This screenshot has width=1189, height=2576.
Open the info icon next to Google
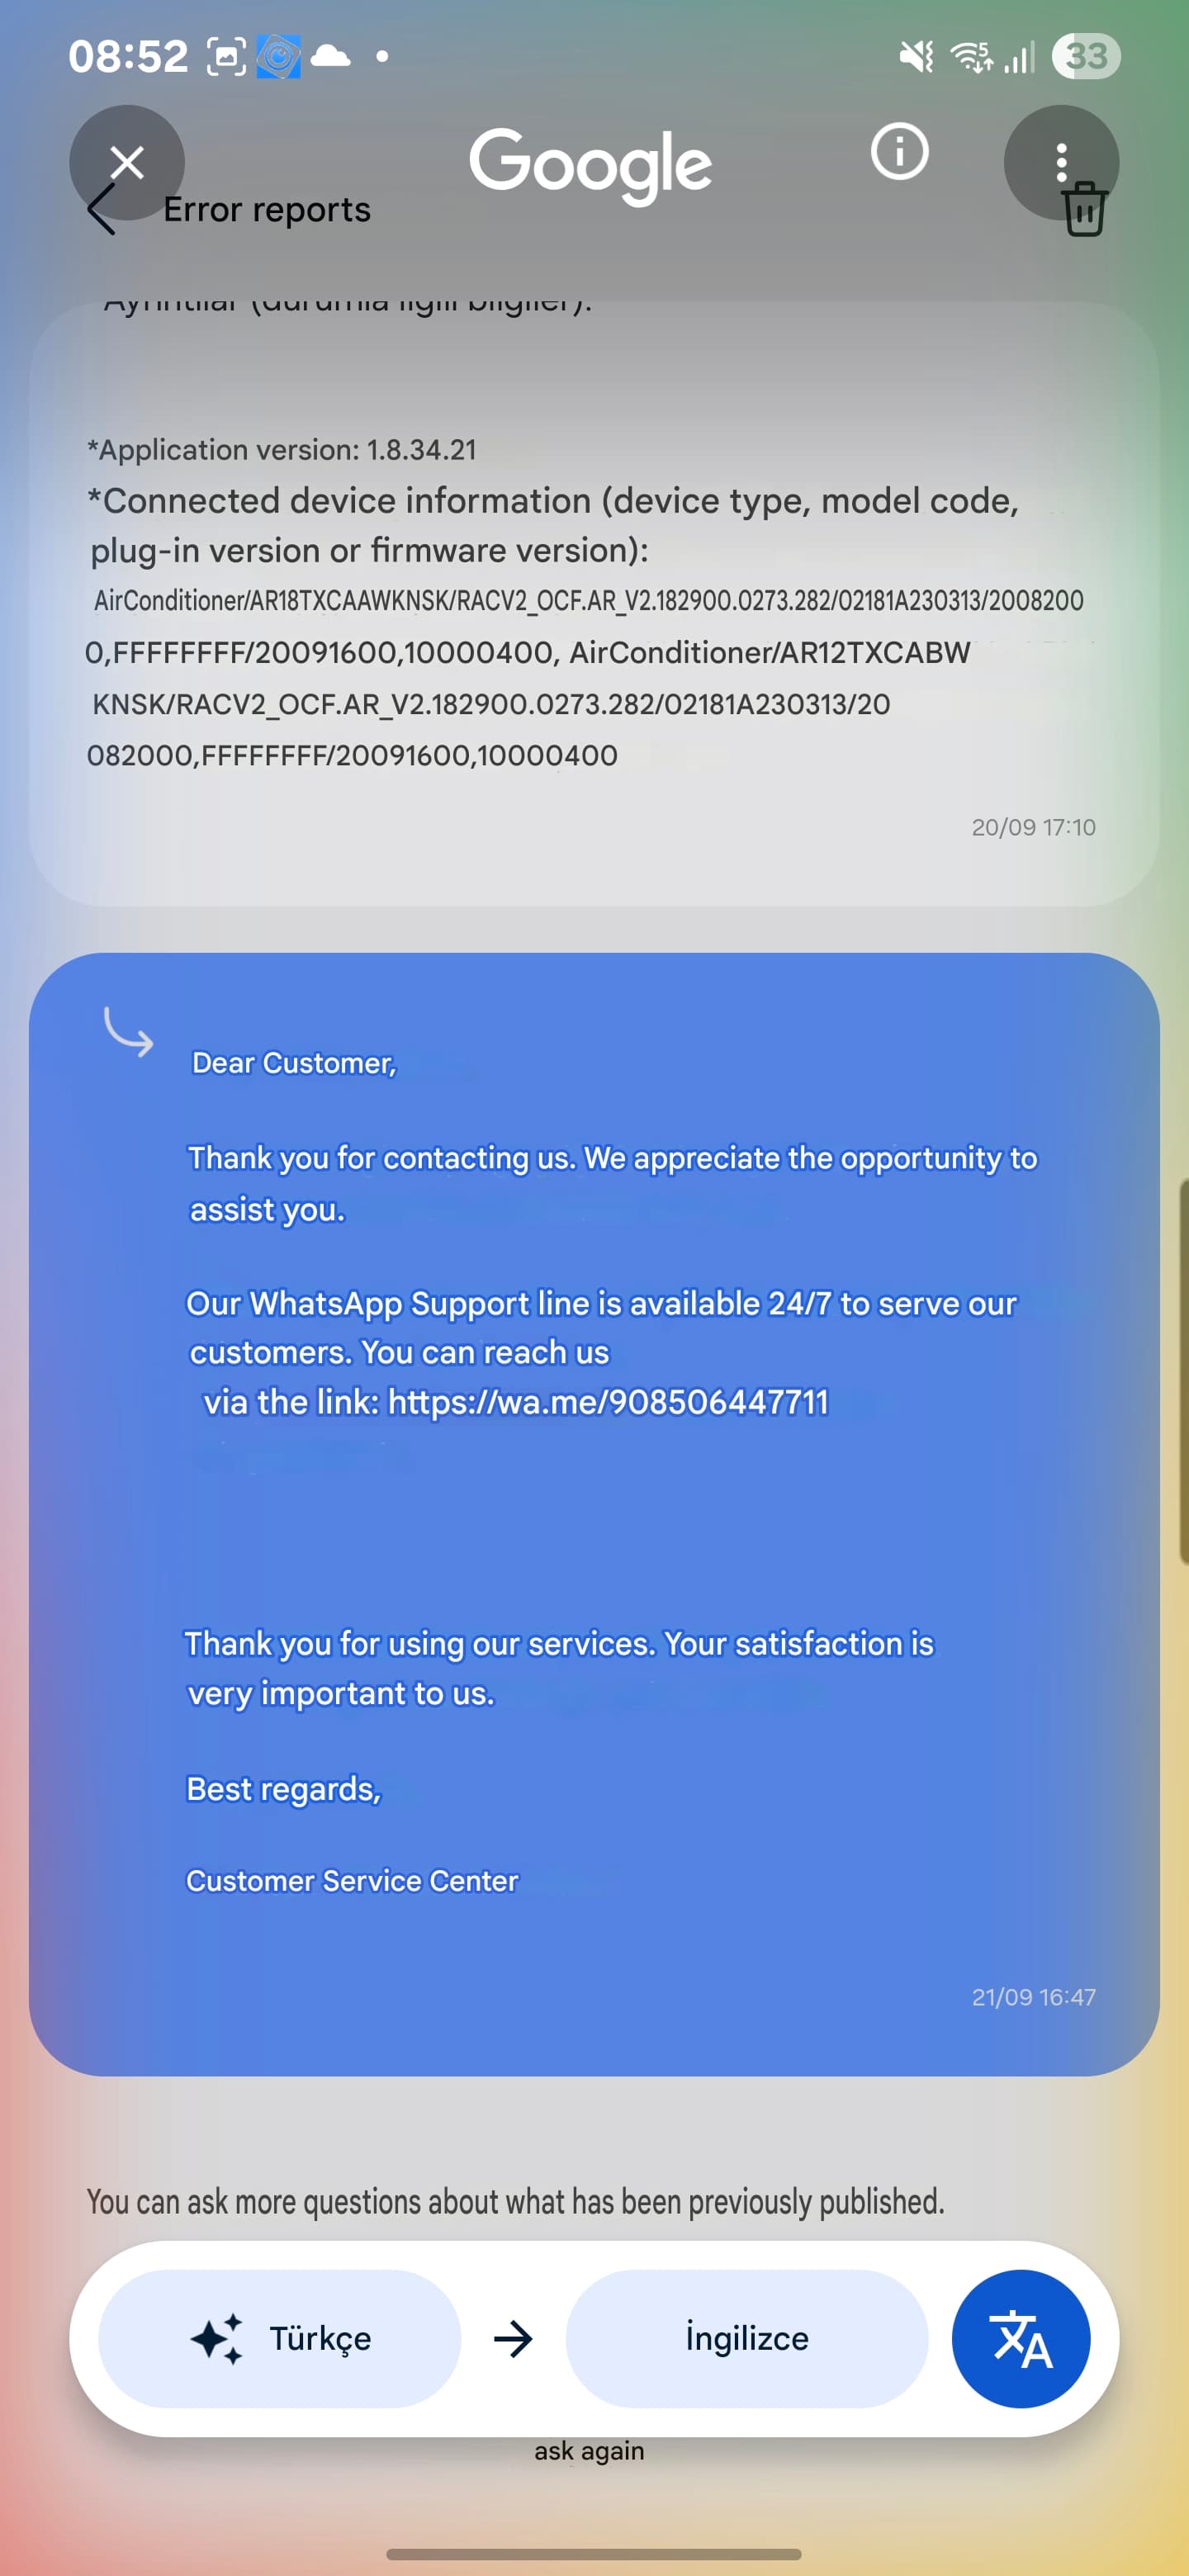(899, 152)
